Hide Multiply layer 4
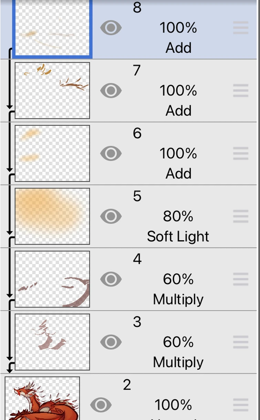This screenshot has width=260, height=420. 111,279
